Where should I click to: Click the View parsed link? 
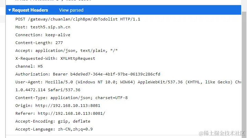(71, 10)
